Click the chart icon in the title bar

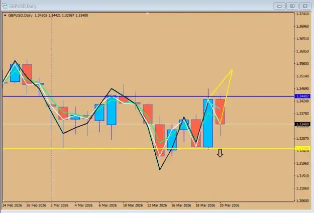(5, 6)
